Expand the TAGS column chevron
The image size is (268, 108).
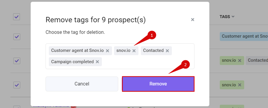coord(233,17)
